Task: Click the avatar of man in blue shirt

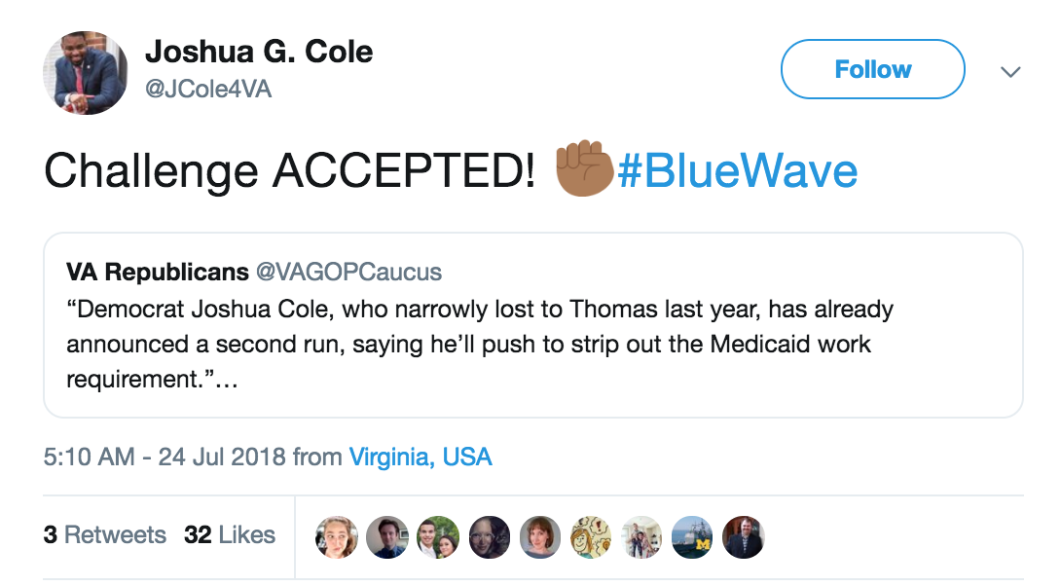Action: 387,536
